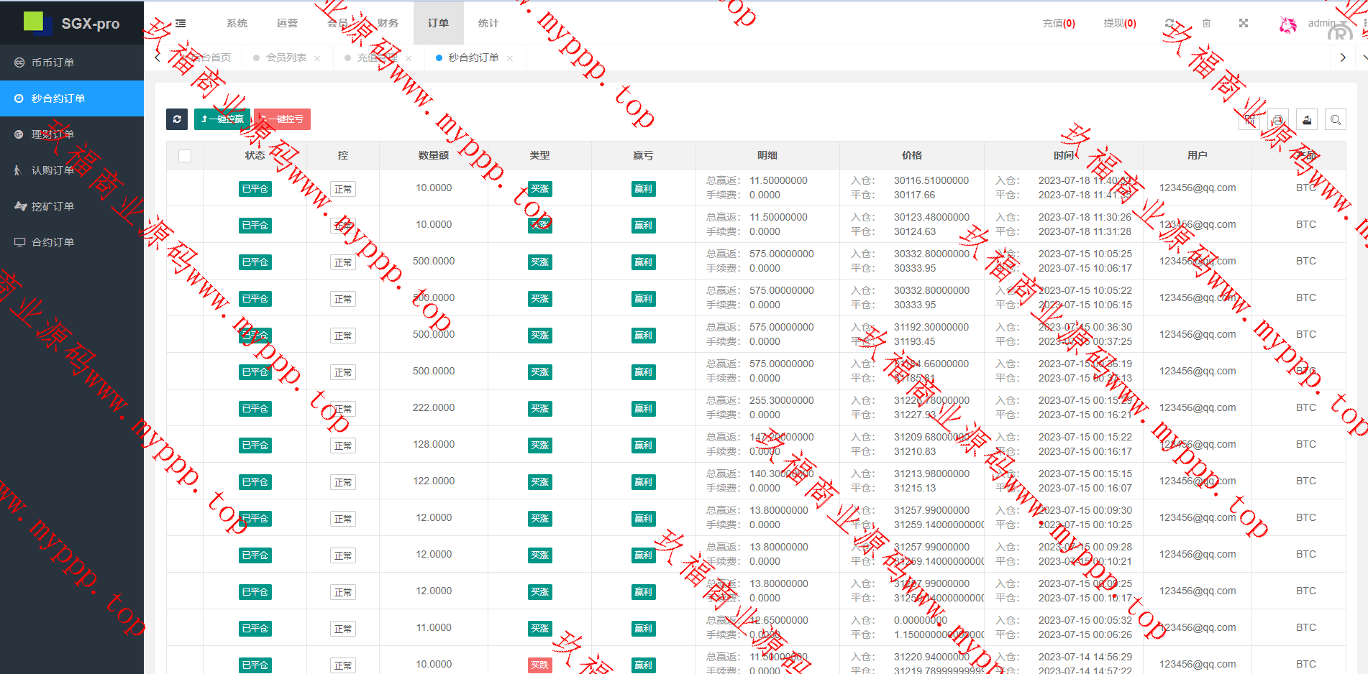Image resolution: width=1368 pixels, height=674 pixels.
Task: Switch to the 会员列表 tab
Action: pos(286,58)
